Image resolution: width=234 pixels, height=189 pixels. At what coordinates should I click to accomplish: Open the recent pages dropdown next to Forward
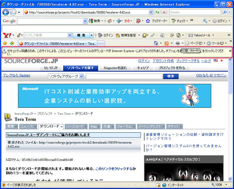(x=19, y=13)
